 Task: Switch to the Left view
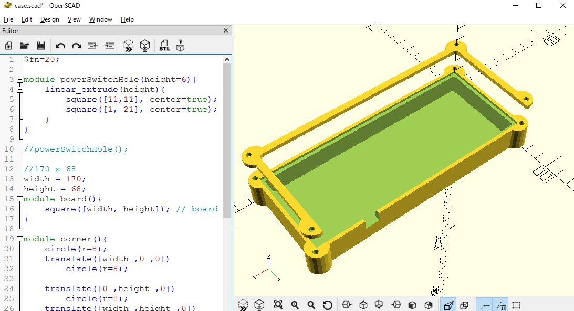pyautogui.click(x=396, y=305)
